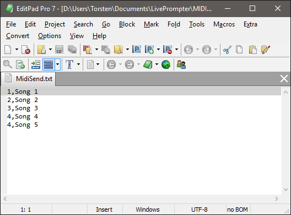Image resolution: width=291 pixels, height=215 pixels.
Task: Open the Edit menu
Action: pyautogui.click(x=30, y=24)
